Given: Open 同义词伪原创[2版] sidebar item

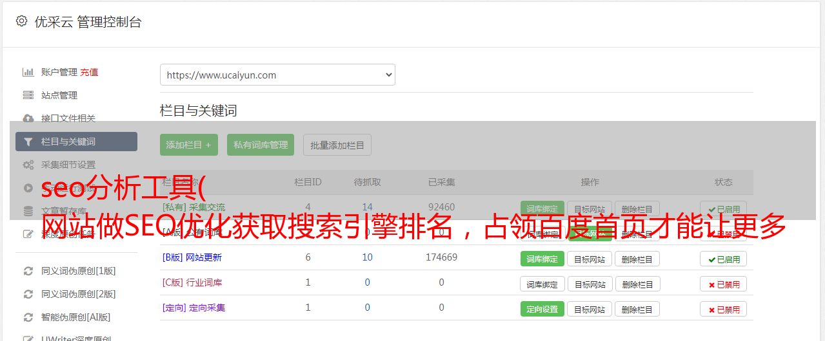Looking at the screenshot, I should (79, 294).
